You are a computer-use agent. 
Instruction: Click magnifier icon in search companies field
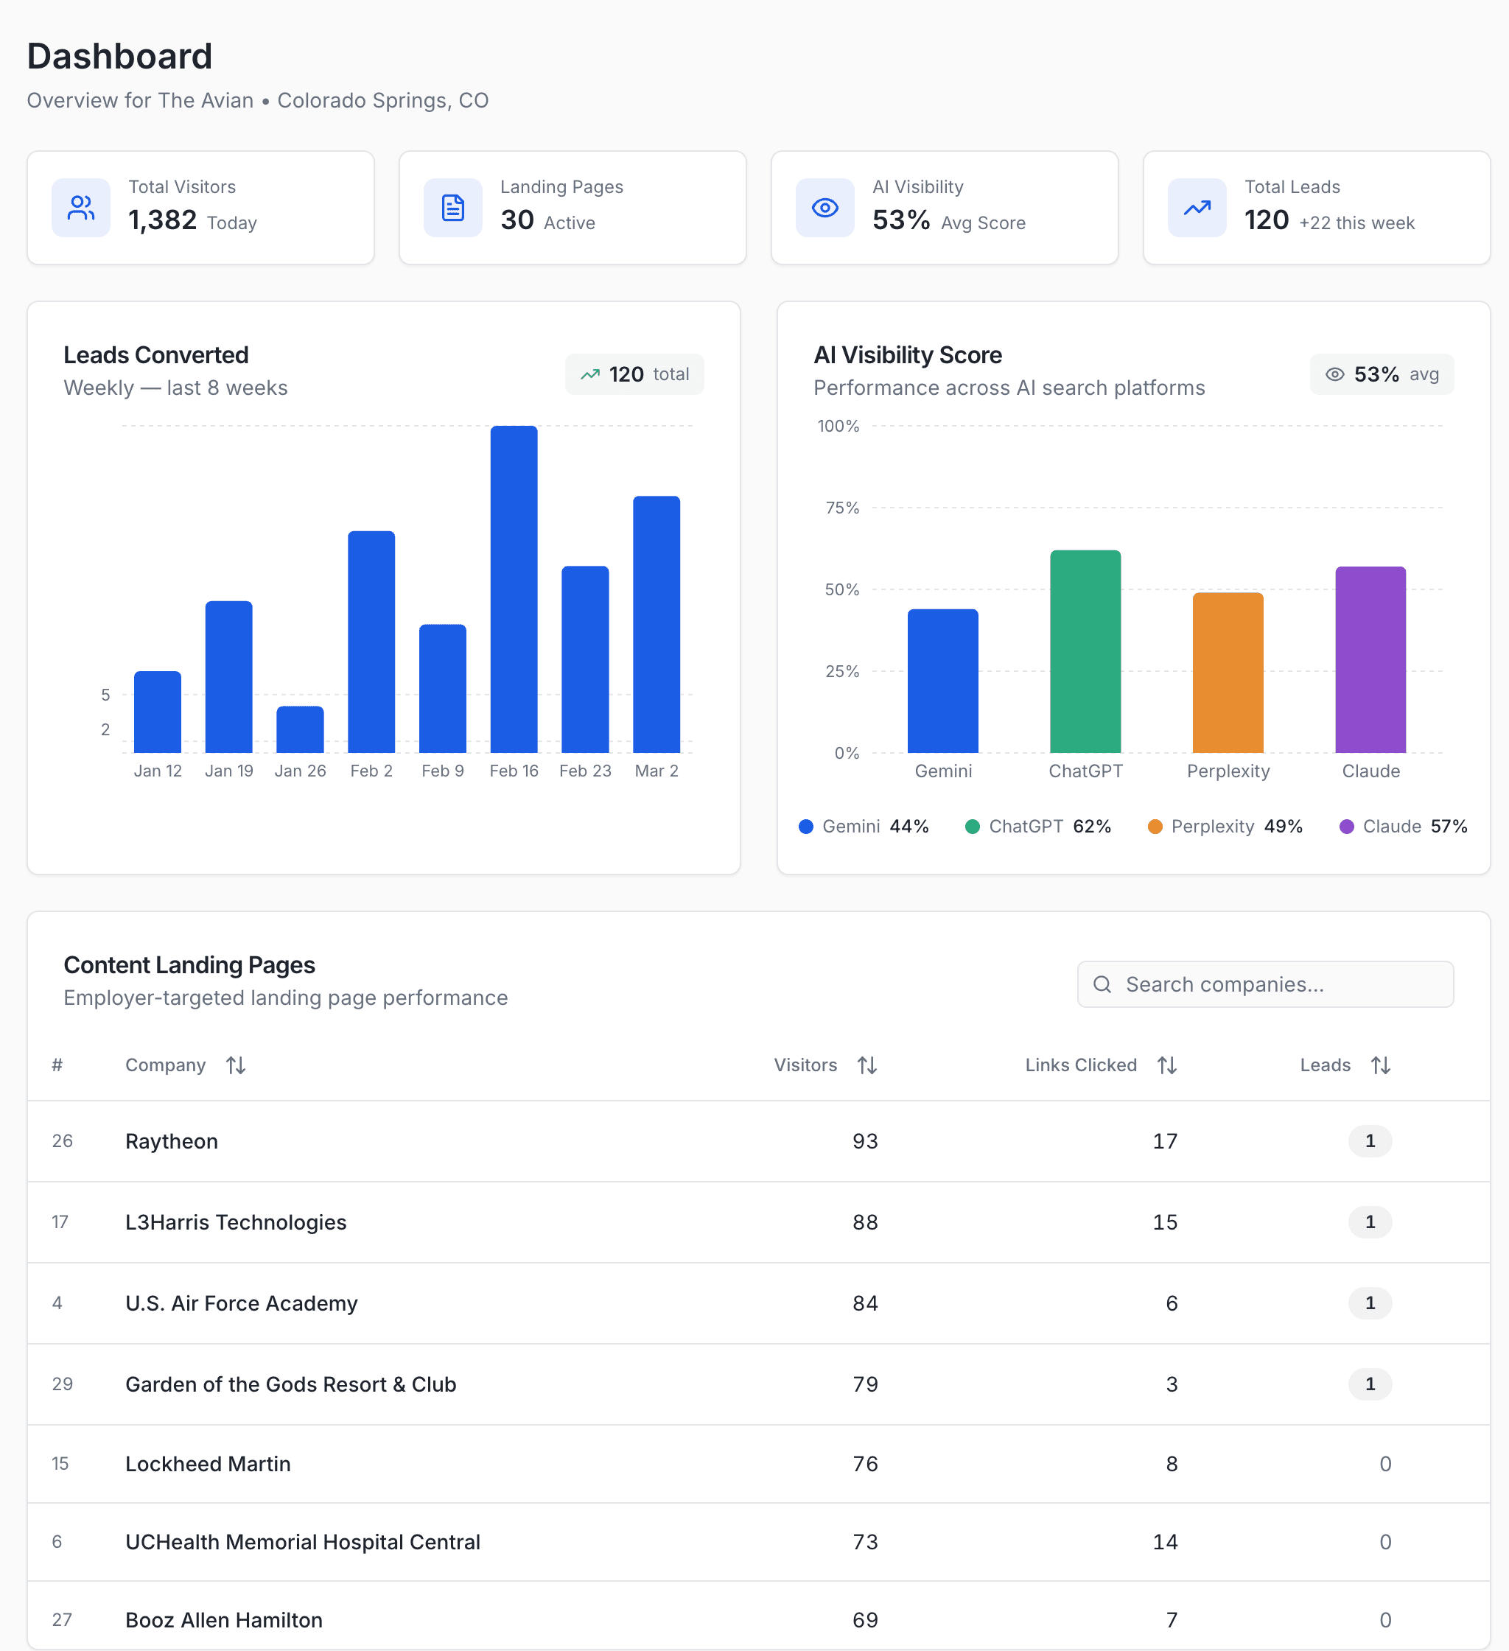(x=1103, y=984)
